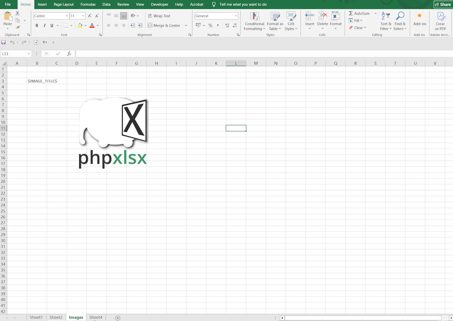
Task: Toggle bold formatting
Action: (37, 25)
